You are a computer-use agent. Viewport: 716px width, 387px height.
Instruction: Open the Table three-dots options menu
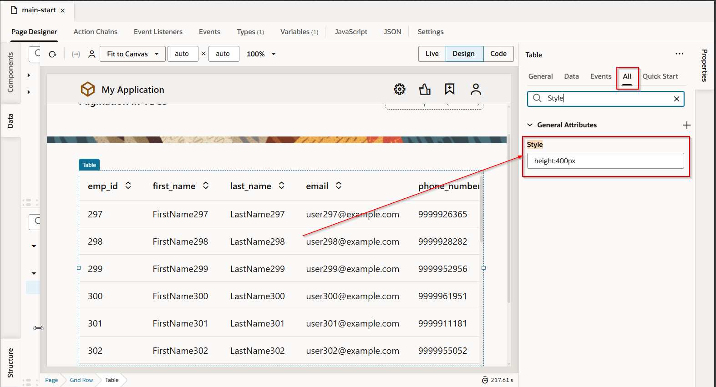coord(680,54)
